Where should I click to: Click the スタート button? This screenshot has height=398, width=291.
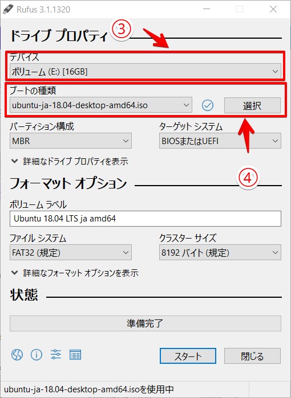[x=188, y=356]
